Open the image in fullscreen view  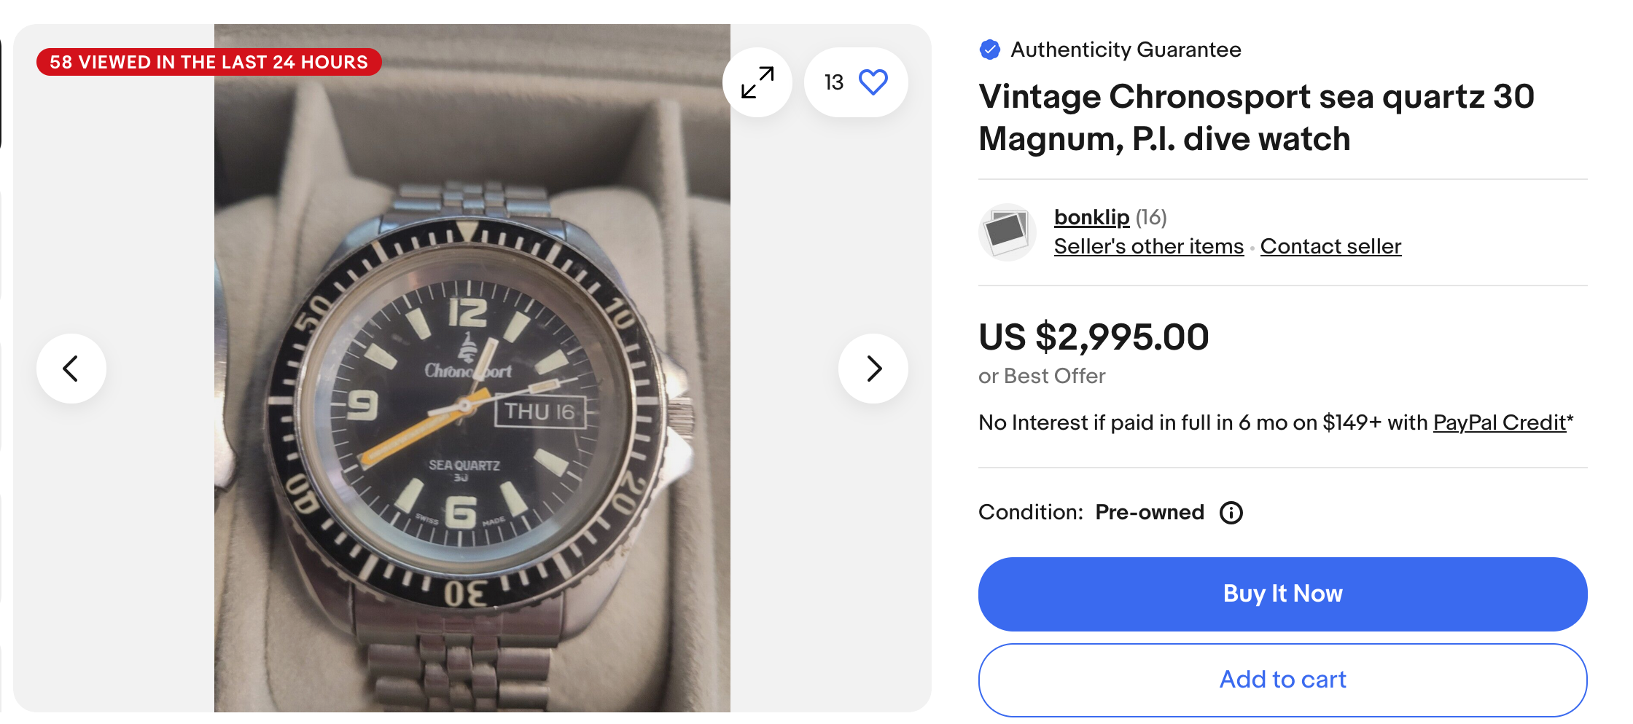click(x=757, y=82)
